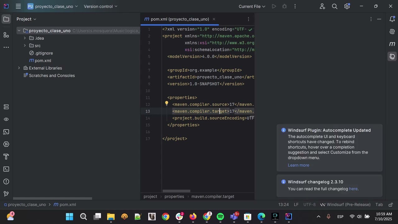Change UTF-8 file encoding
The height and width of the screenshot is (224, 398).
click(x=309, y=204)
